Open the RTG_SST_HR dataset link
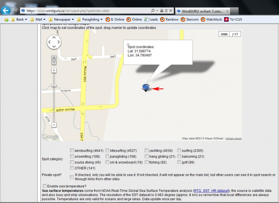Image resolution: width=279 pixels, height=203 pixels. [211, 190]
